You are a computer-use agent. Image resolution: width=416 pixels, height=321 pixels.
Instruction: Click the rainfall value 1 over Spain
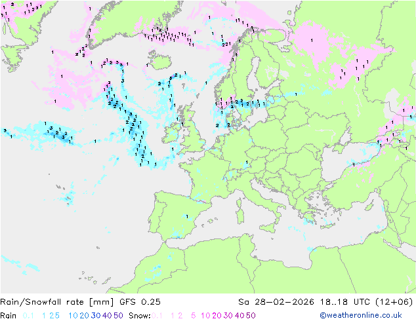pyautogui.click(x=187, y=216)
